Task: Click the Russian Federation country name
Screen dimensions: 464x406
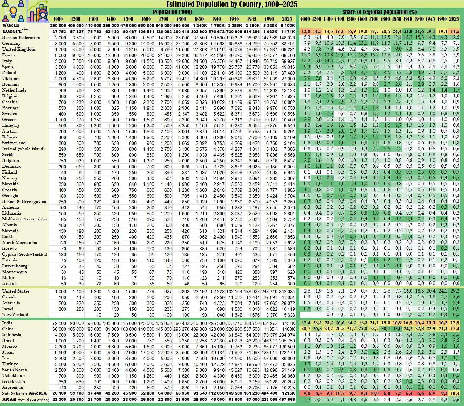Action: [x=21, y=37]
